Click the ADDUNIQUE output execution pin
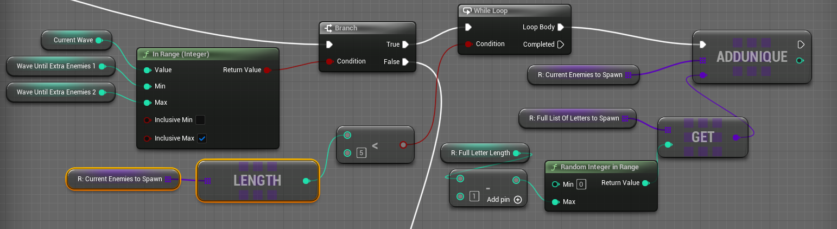Viewport: 837px width, 229px height. (801, 44)
